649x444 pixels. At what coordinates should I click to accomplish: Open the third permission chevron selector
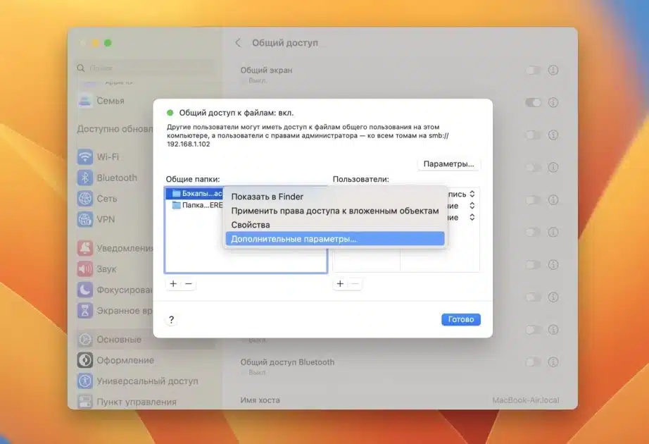point(472,218)
